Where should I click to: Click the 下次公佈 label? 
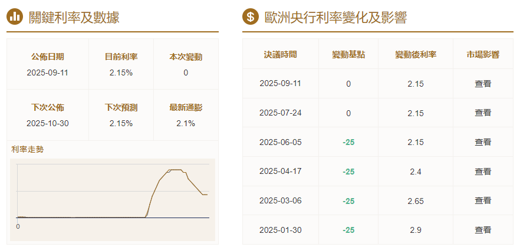tap(47, 107)
